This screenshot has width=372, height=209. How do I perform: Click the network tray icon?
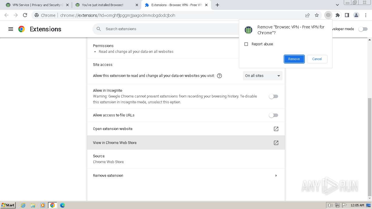337,205
